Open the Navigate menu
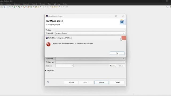This screenshot has width=171, height=96. point(26,4)
